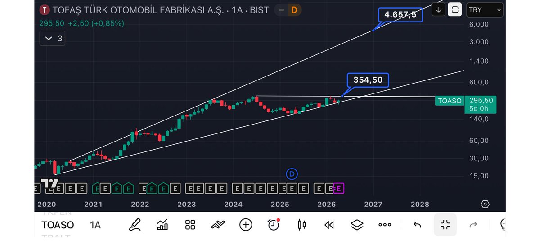Open the four-square layout grid icon
The image size is (540, 249).
click(190, 225)
